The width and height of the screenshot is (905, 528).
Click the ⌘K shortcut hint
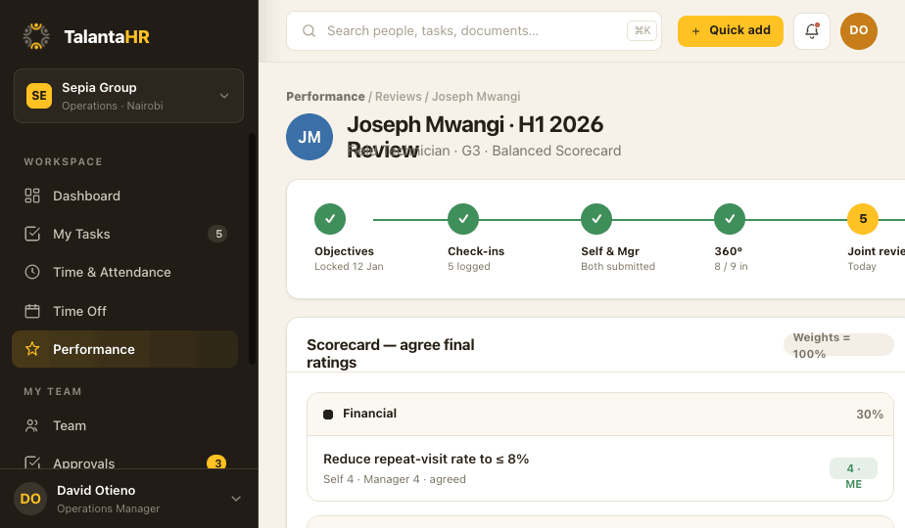pyautogui.click(x=642, y=30)
